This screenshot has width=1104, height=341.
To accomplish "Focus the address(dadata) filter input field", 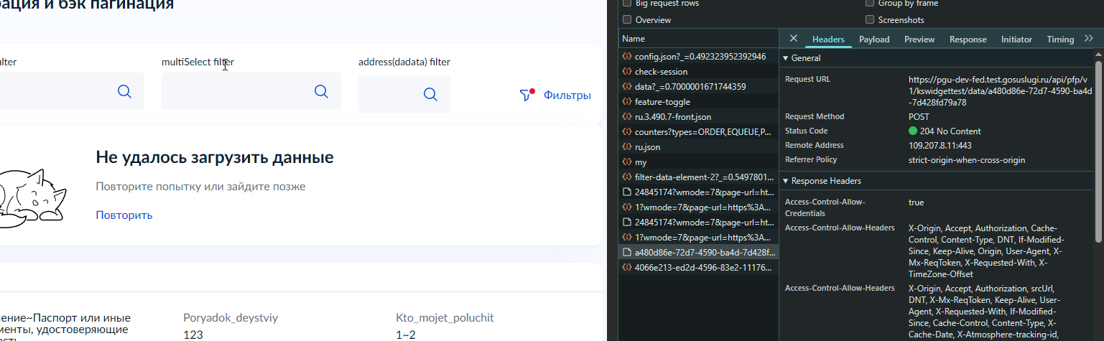I will coord(404,94).
